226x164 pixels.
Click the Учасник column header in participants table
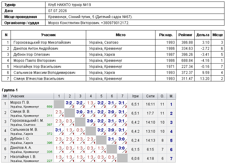[48, 35]
